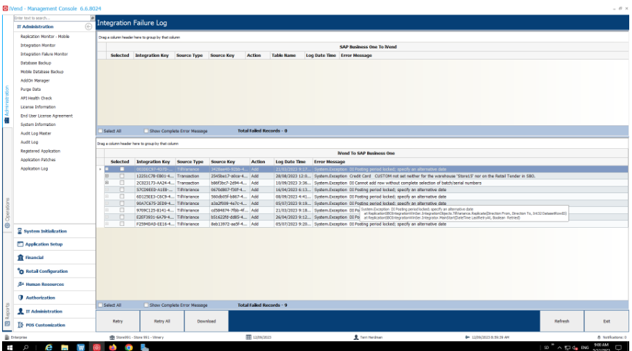Check Selected box for row 2C823173
This screenshot has width=632, height=351.
pos(122,183)
